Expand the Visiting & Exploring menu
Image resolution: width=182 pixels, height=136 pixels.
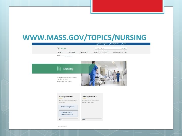point(100,52)
